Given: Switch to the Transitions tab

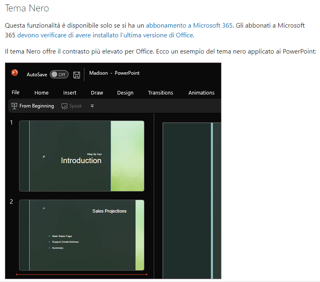Looking at the screenshot, I should 161,93.
